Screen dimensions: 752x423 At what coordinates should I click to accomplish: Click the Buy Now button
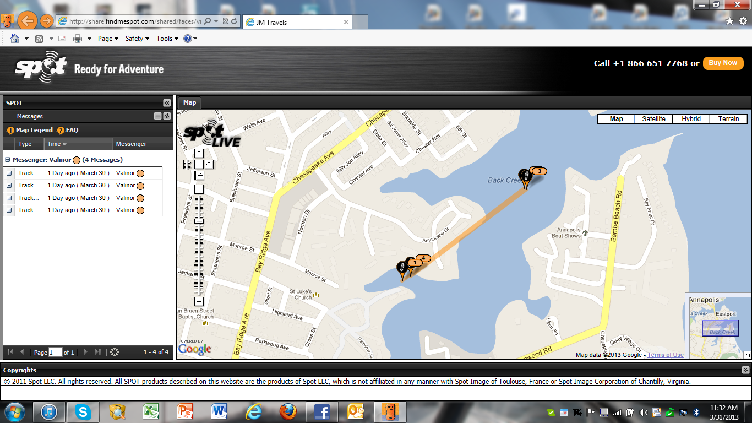click(x=723, y=63)
